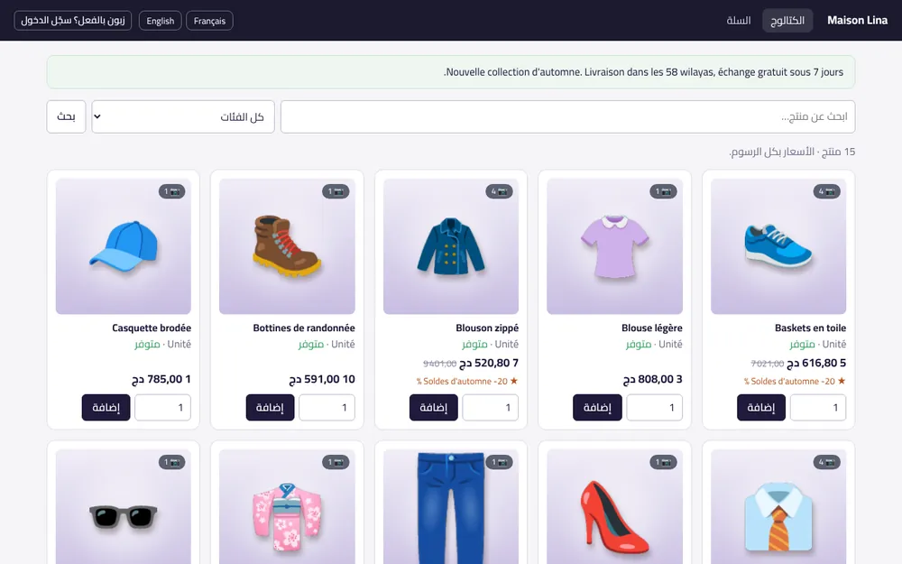Open the photo badge on the shirt and tie card
Image resolution: width=902 pixels, height=564 pixels.
[826, 462]
